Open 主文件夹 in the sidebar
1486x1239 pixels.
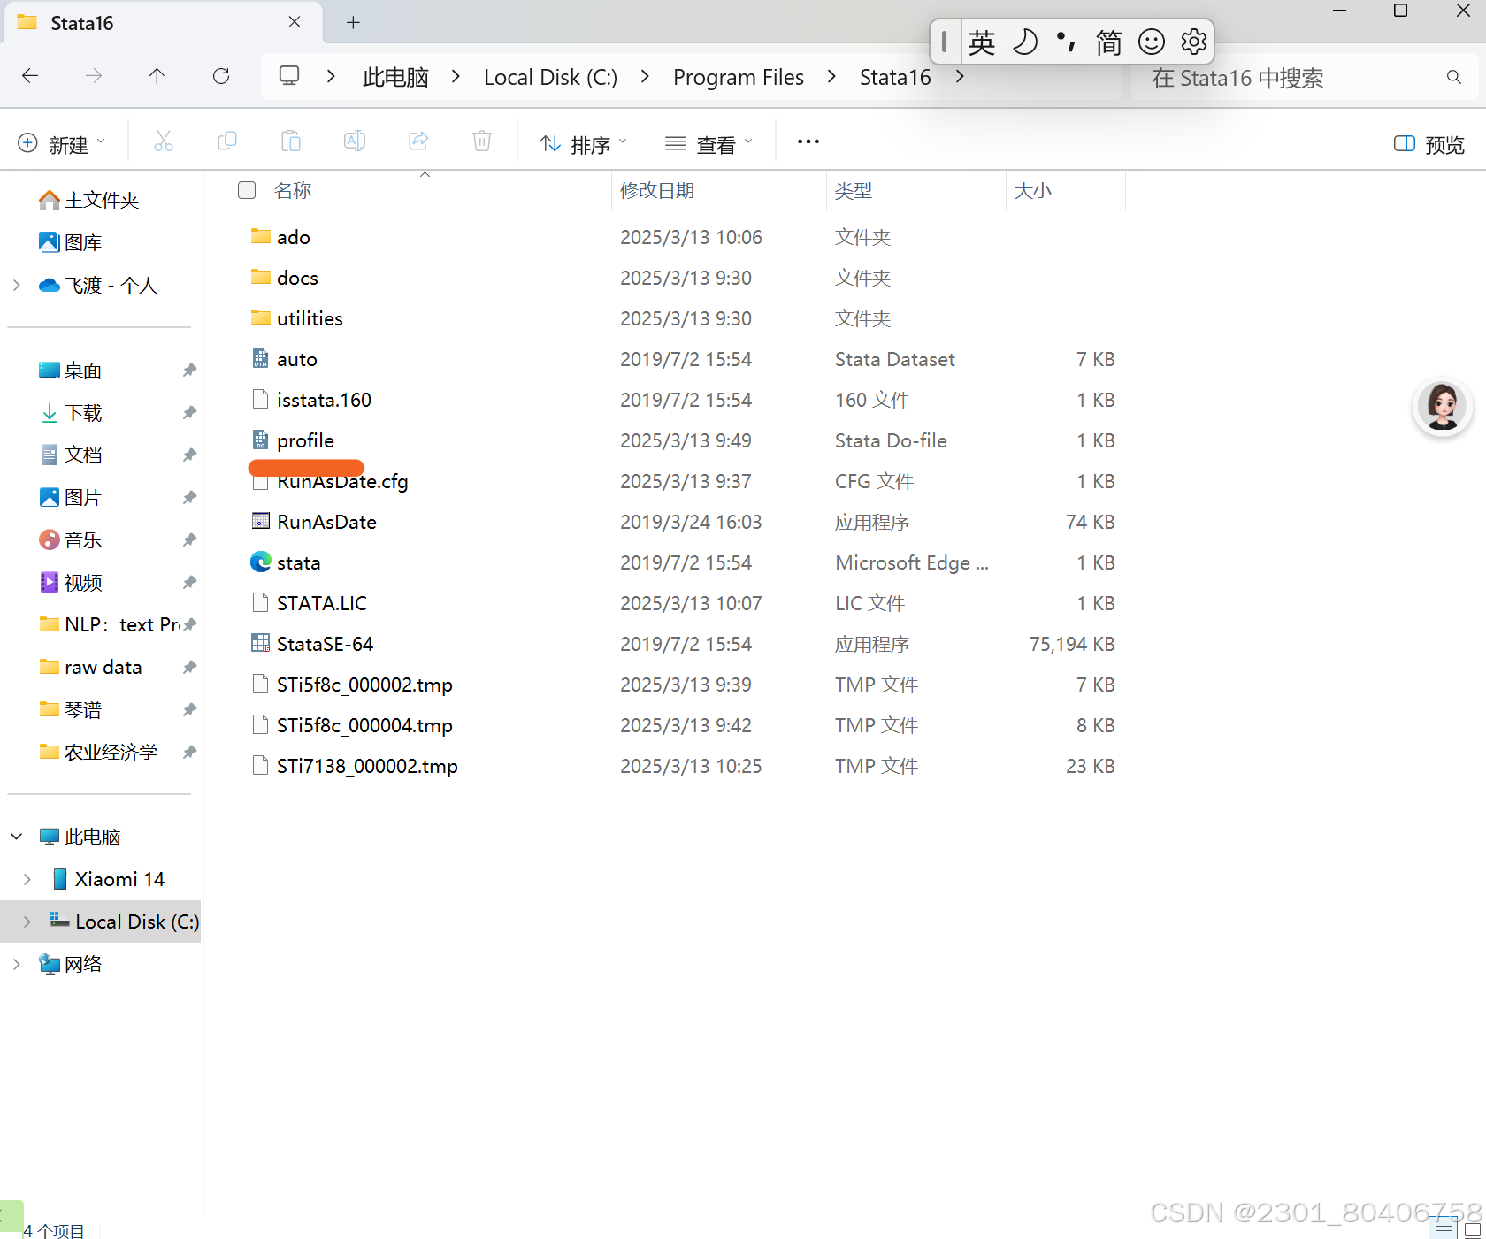(89, 200)
